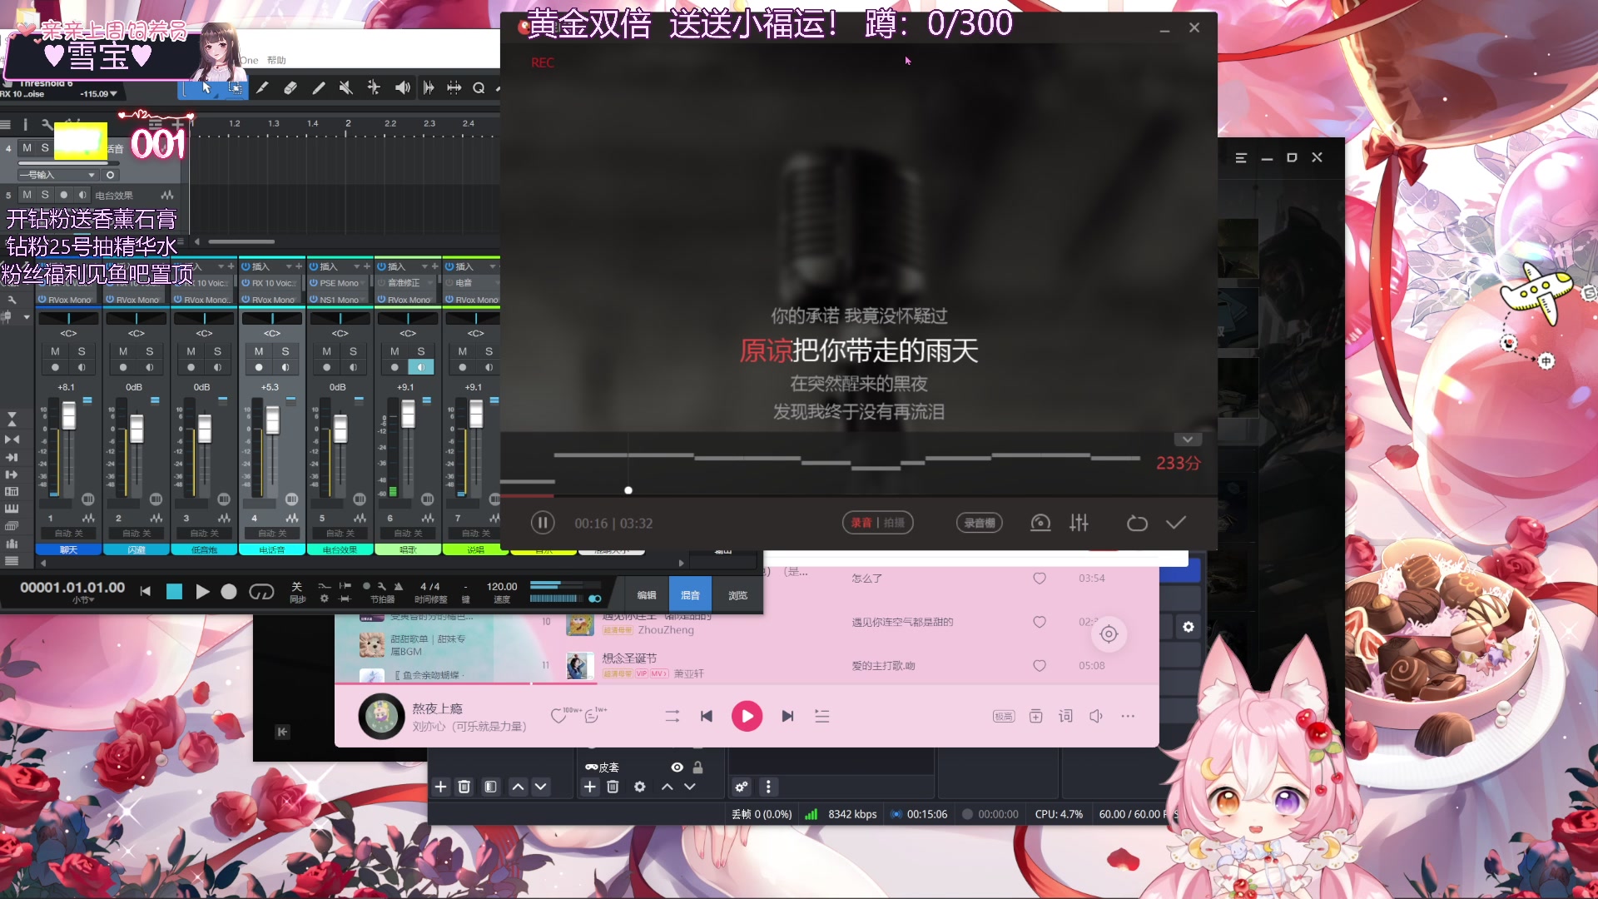Mute mixer channel 1 聊天
The height and width of the screenshot is (899, 1598).
pyautogui.click(x=55, y=351)
